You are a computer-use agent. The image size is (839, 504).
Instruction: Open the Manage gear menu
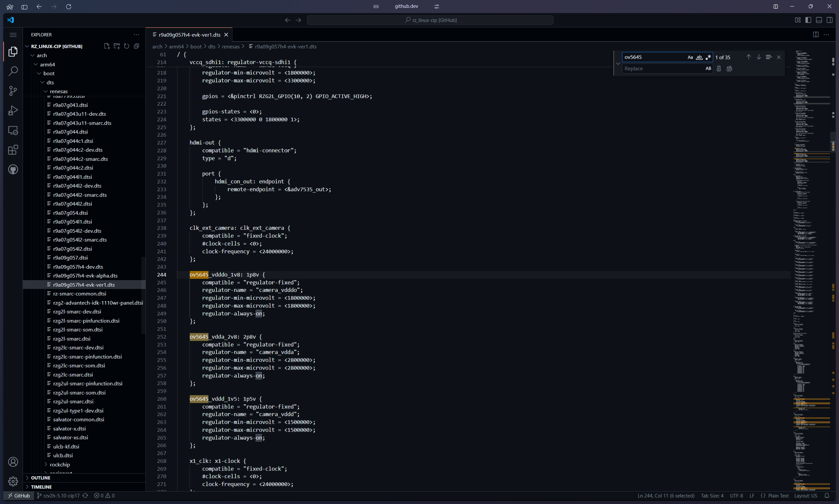point(13,481)
